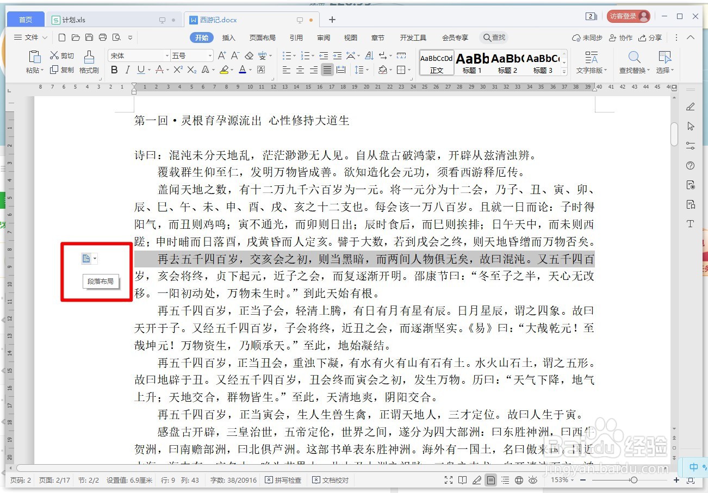
Task: Click the 分享 share button
Action: [x=653, y=38]
